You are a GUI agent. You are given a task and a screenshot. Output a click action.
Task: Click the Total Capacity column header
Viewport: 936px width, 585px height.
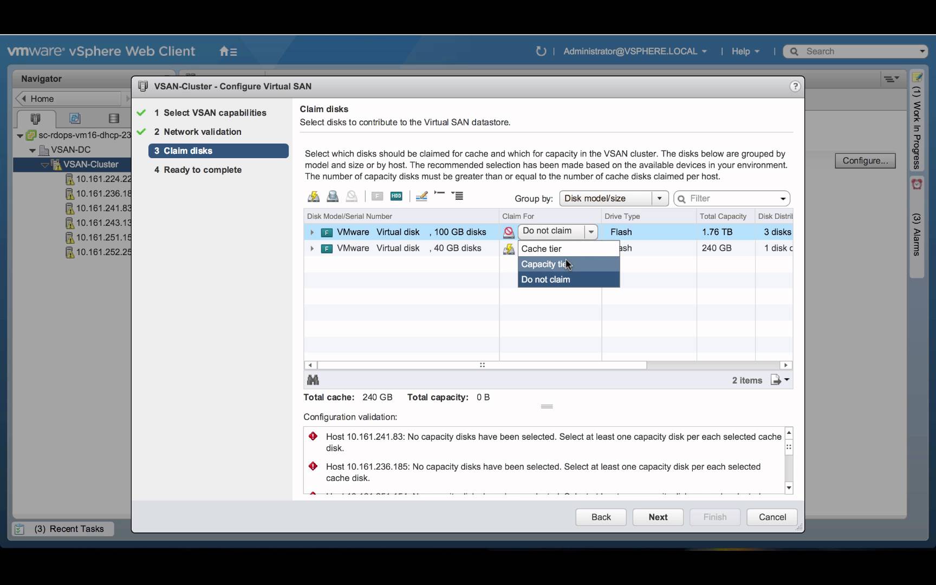point(726,216)
